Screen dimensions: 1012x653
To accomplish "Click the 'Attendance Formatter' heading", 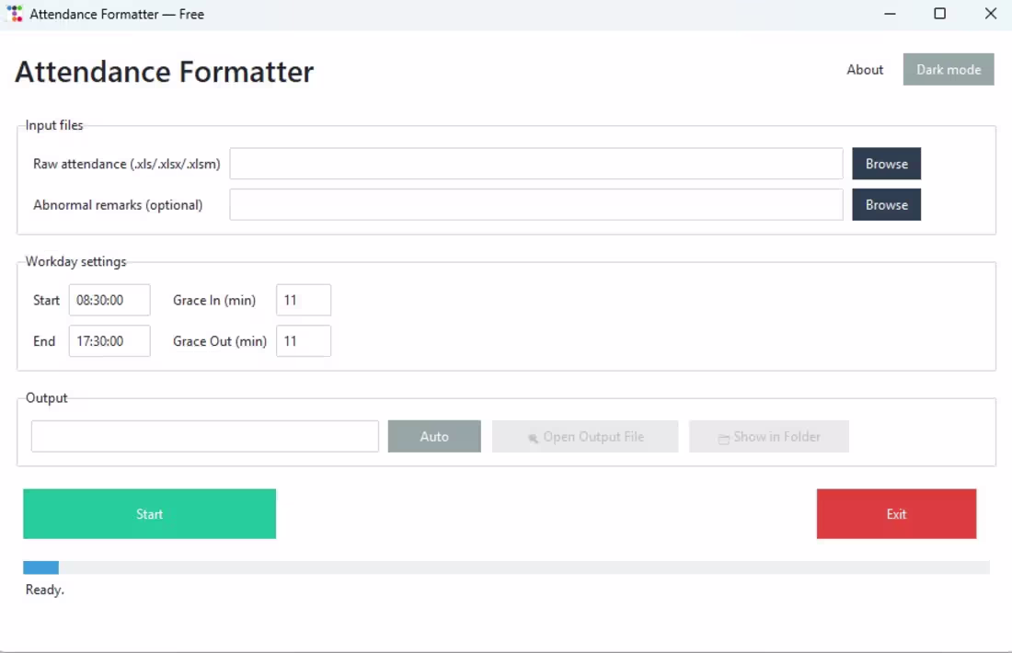I will click(164, 72).
